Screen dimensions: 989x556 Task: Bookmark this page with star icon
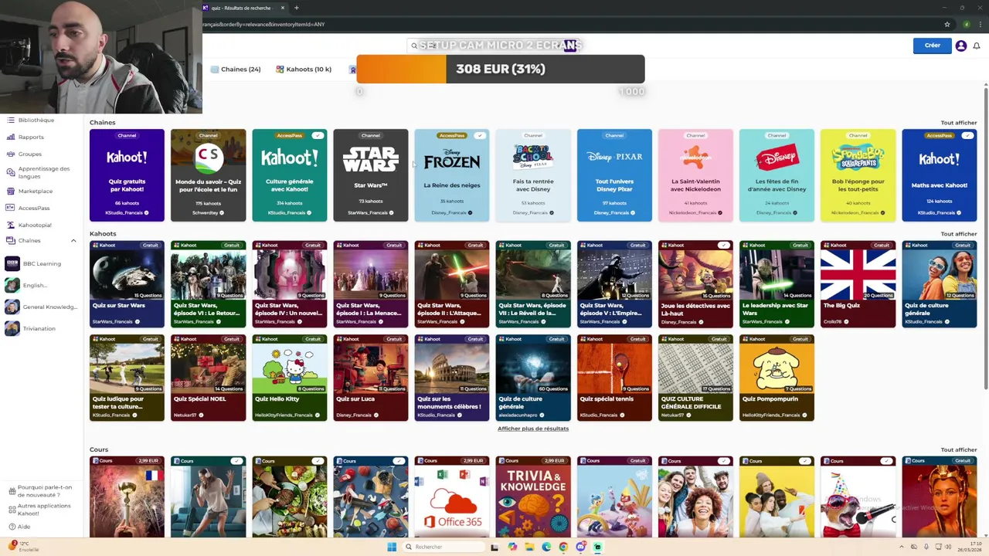(x=947, y=24)
